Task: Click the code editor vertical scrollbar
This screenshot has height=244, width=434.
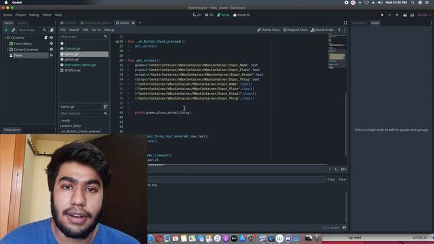Action: pyautogui.click(x=346, y=125)
